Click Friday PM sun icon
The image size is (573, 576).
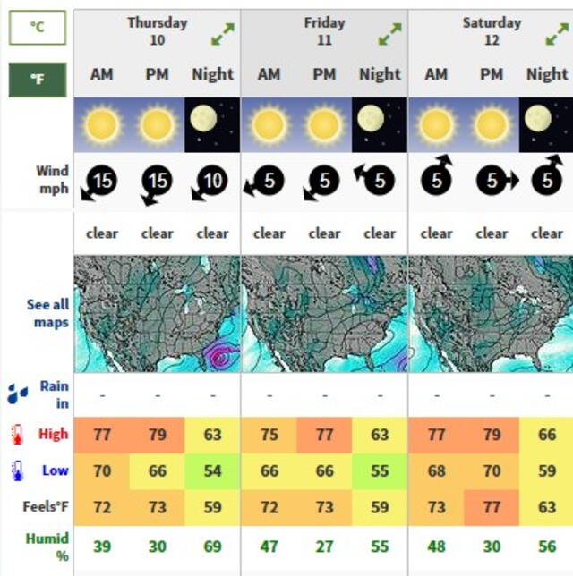(324, 125)
